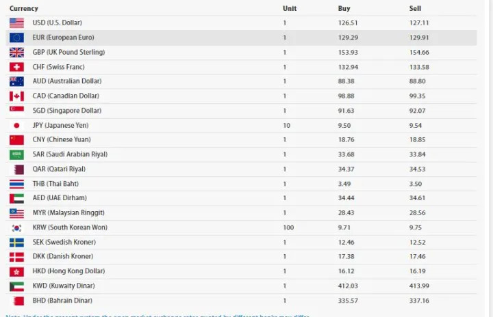This screenshot has width=493, height=317.
Task: Click the USD buy rate 126.51
Action: (x=348, y=23)
